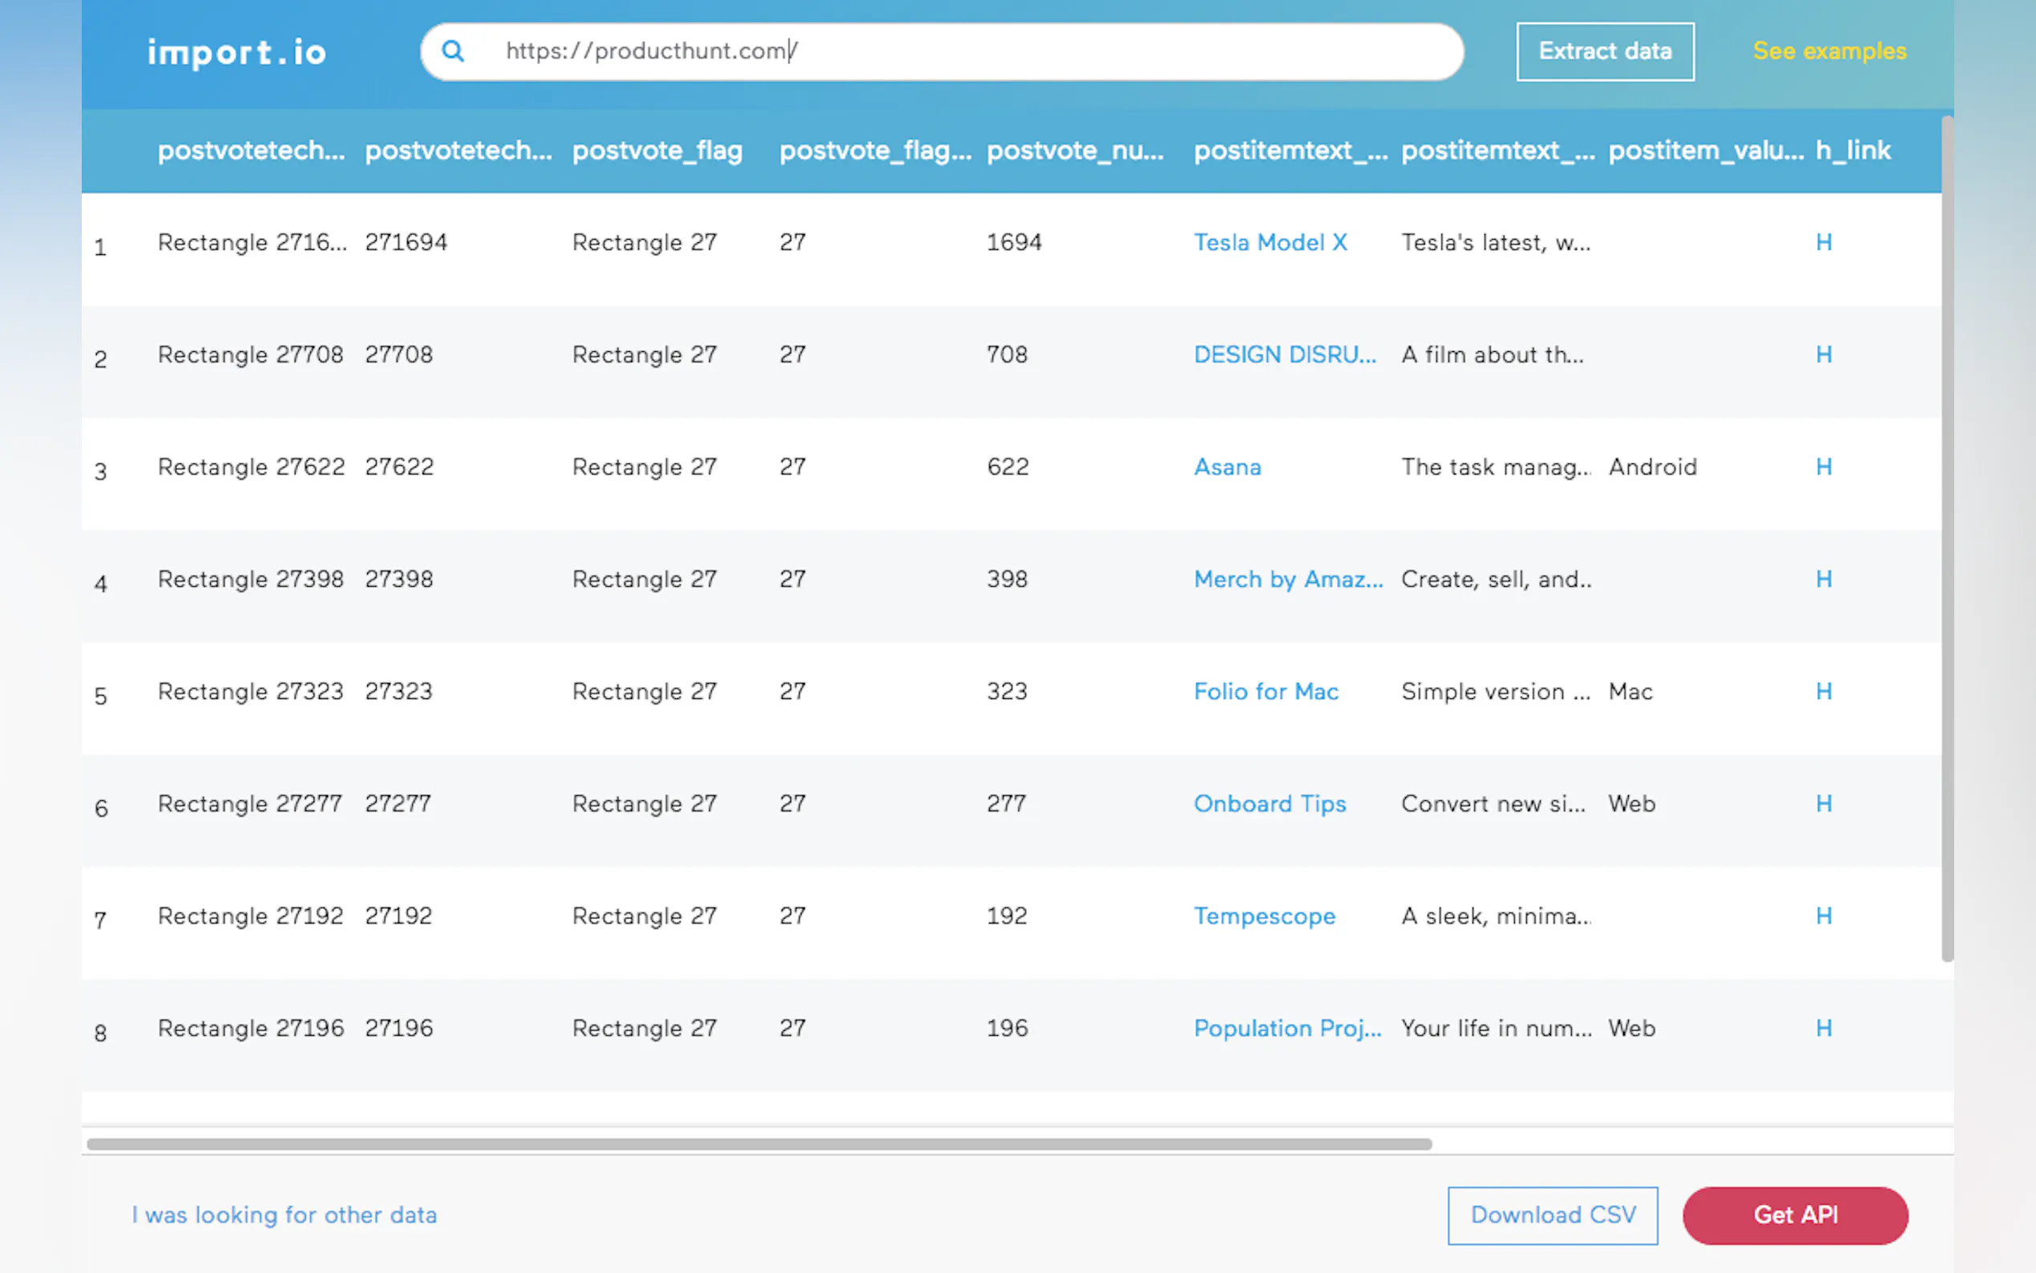Click the 'Android' value in Asana row
Viewport: 2036px width, 1273px height.
1652,467
